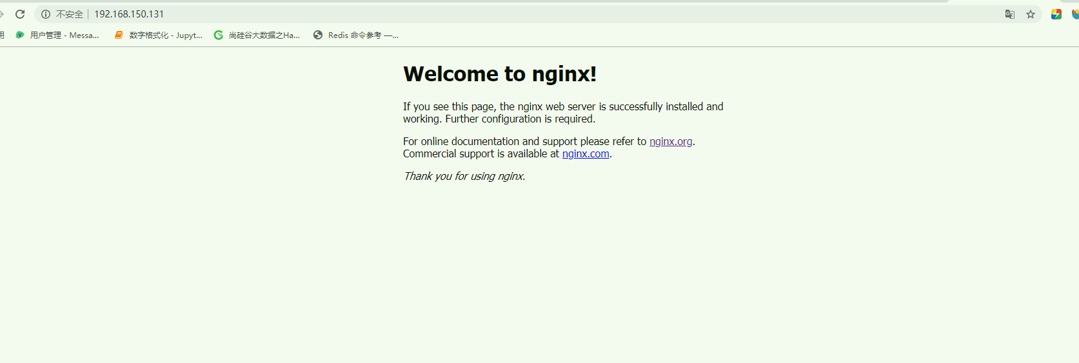Reload the page with refresh icon
The height and width of the screenshot is (363, 1079).
point(20,14)
